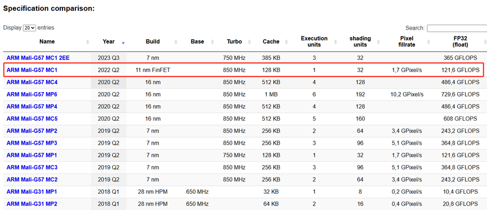
Task: Focus the Search input field
Action: pyautogui.click(x=457, y=28)
